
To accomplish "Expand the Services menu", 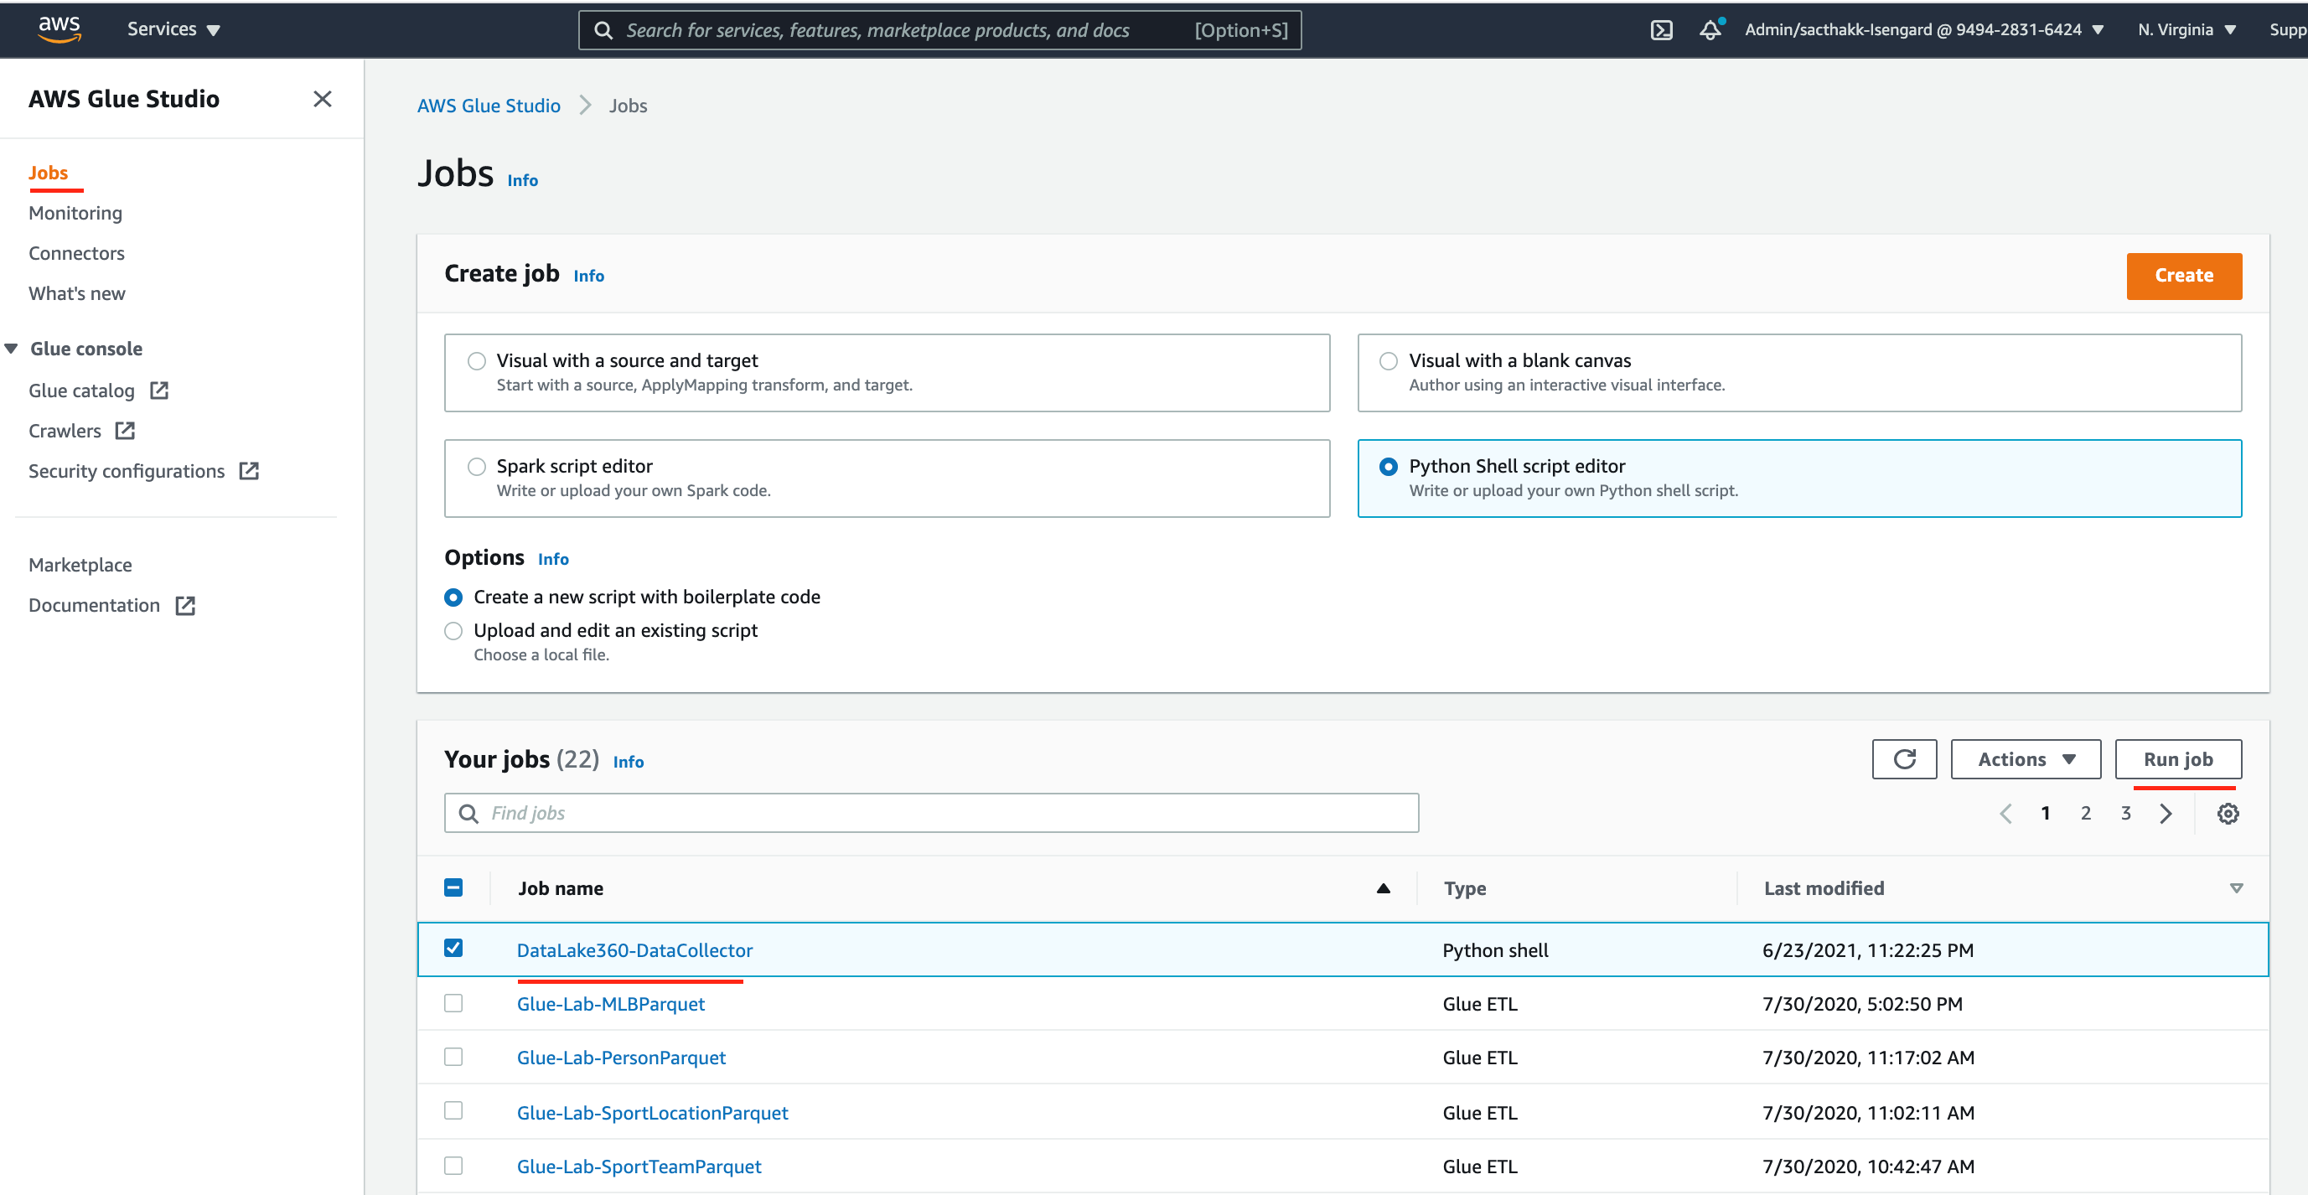I will click(173, 29).
